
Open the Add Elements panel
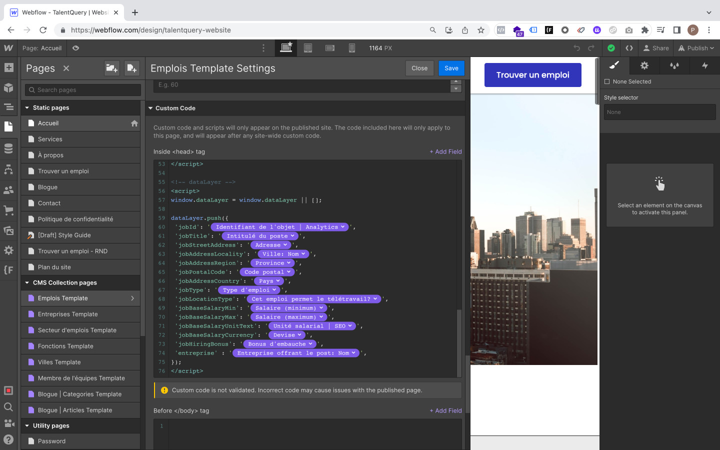pos(8,67)
